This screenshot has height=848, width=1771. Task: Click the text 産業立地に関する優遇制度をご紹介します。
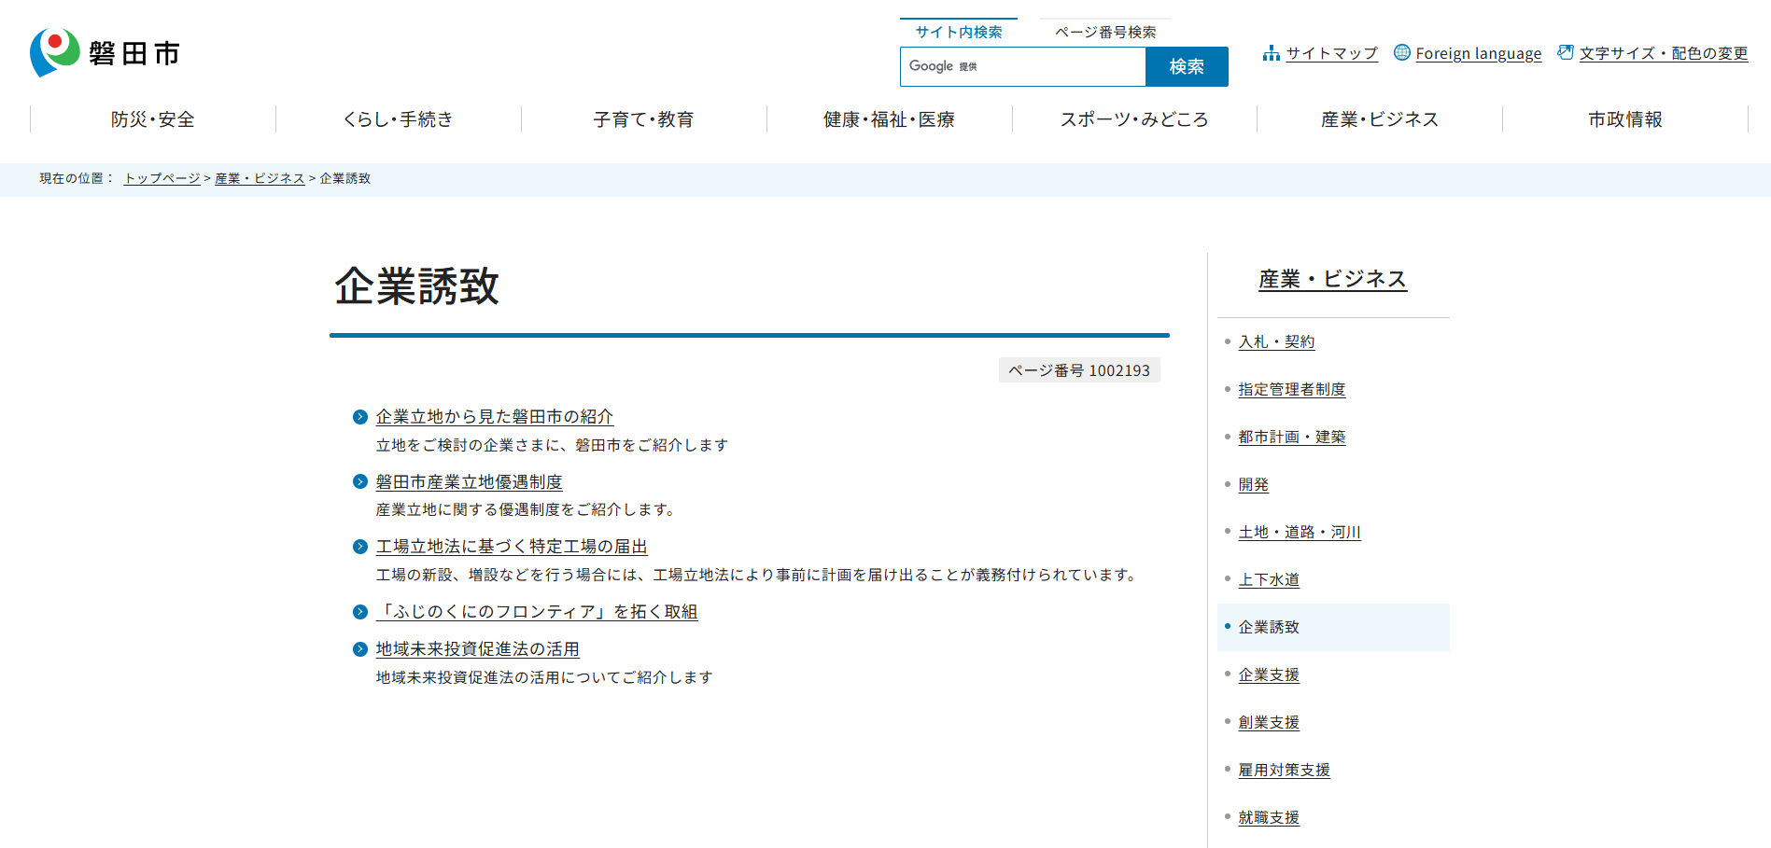(526, 509)
